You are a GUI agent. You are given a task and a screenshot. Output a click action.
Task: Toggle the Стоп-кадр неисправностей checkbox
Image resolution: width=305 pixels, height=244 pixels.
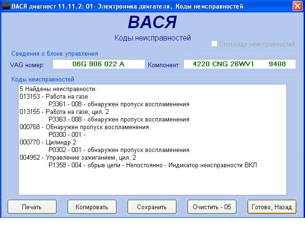point(214,44)
